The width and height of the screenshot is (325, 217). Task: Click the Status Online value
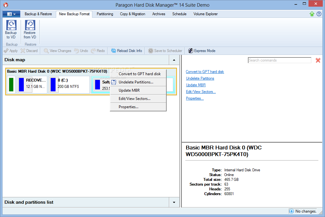point(229,175)
